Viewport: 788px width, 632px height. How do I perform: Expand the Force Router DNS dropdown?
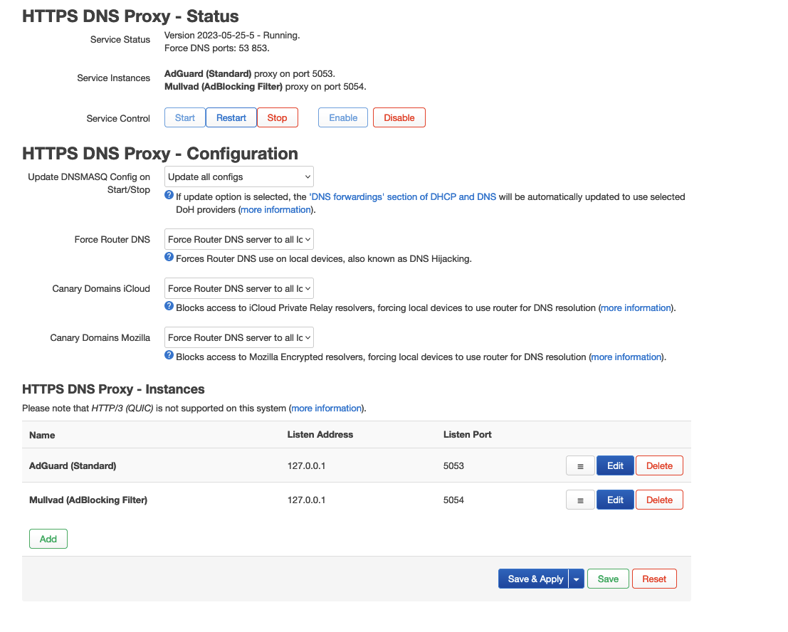tap(239, 239)
